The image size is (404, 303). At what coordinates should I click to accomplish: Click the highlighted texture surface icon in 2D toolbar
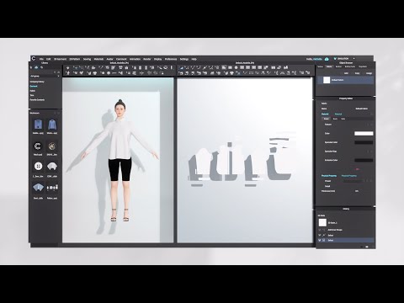[224, 67]
